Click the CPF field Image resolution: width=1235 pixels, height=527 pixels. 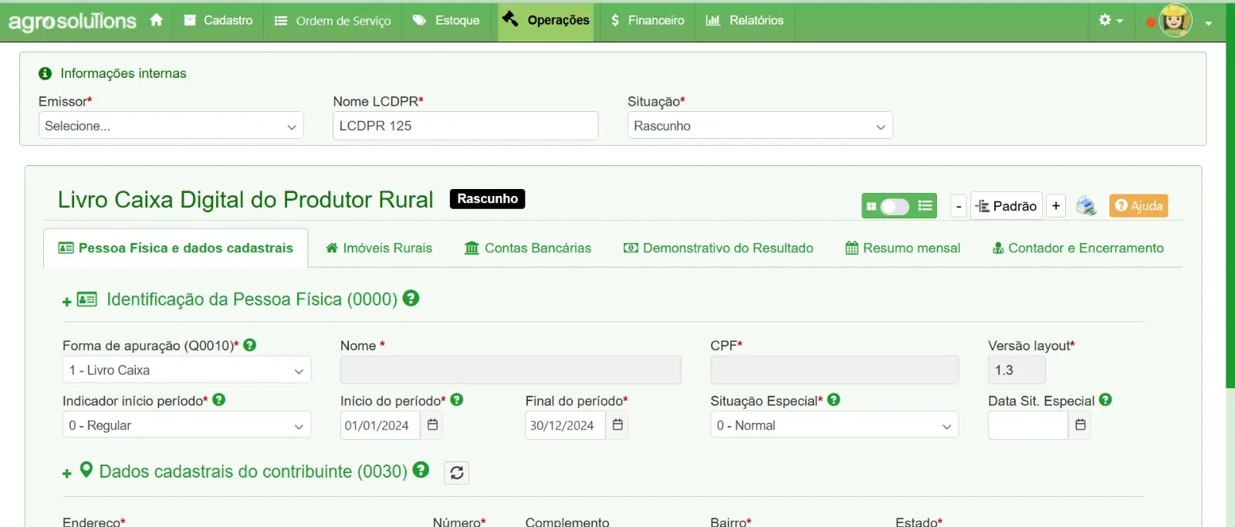834,370
